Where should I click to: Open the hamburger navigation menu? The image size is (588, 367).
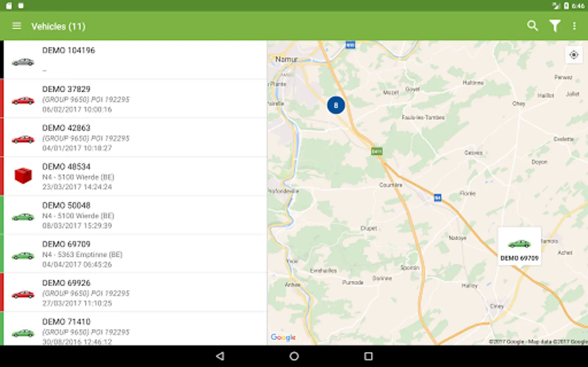point(17,26)
